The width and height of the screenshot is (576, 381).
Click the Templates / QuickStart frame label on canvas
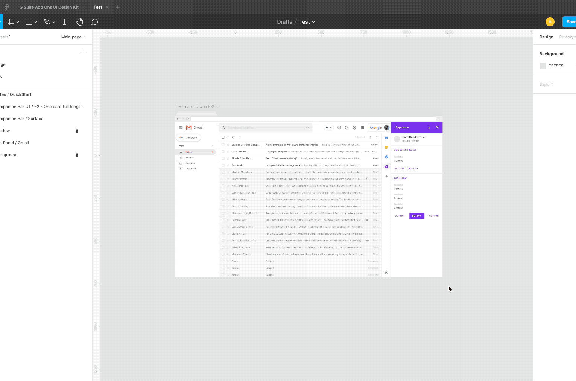coord(198,107)
